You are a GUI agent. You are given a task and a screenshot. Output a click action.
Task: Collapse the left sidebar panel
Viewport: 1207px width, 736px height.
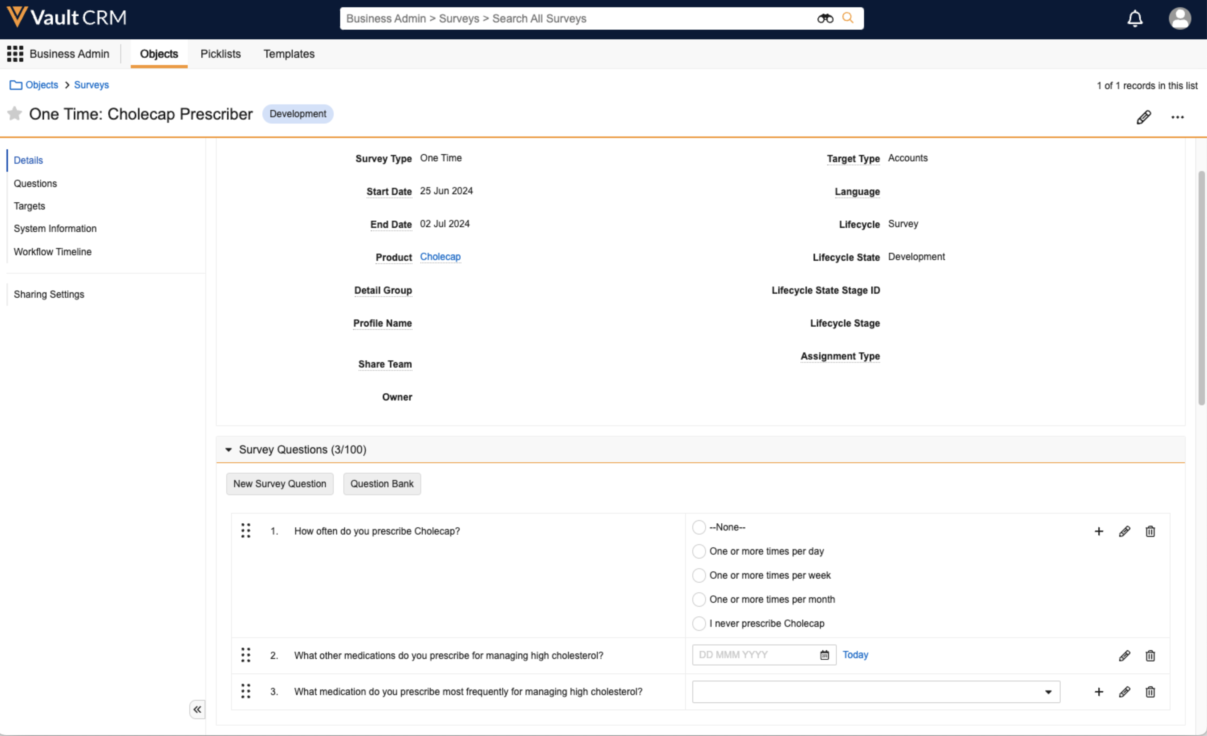tap(197, 709)
